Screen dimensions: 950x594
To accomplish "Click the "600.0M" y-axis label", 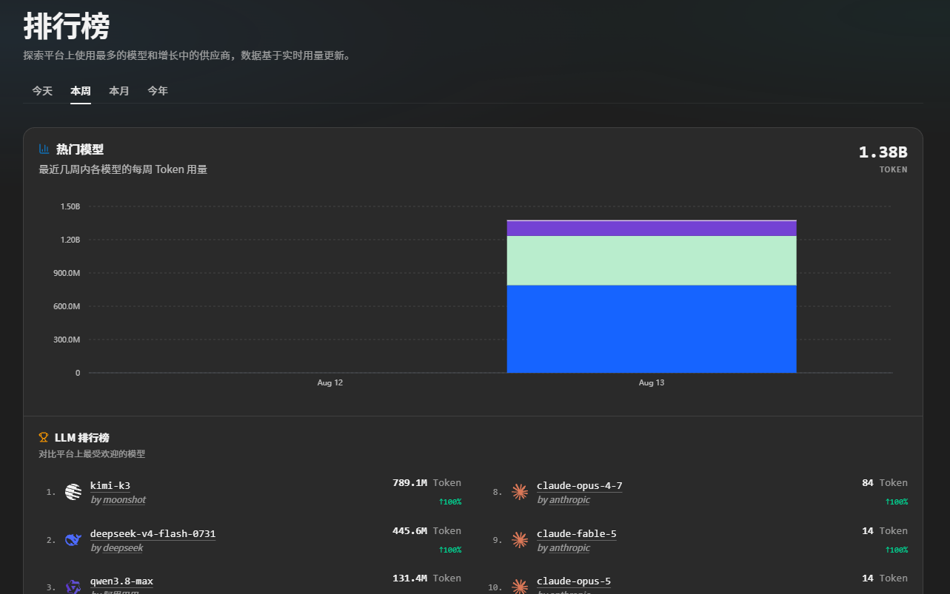I will click(67, 306).
